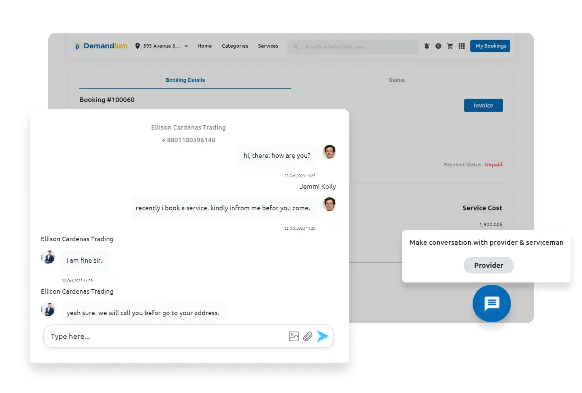582x393 pixels.
Task: Click the Jemmi Kolly sender name
Action: [x=318, y=187]
